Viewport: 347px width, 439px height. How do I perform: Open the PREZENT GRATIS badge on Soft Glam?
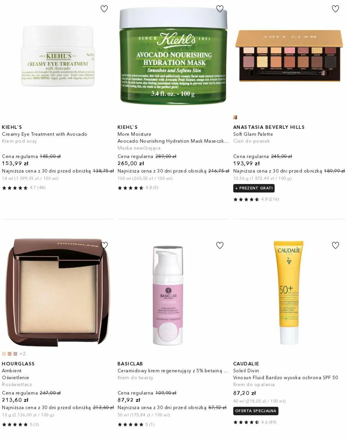(x=254, y=188)
